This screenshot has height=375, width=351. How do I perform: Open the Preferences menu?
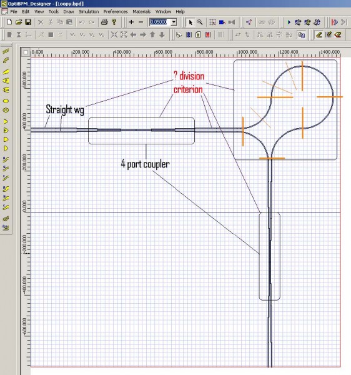pos(116,11)
